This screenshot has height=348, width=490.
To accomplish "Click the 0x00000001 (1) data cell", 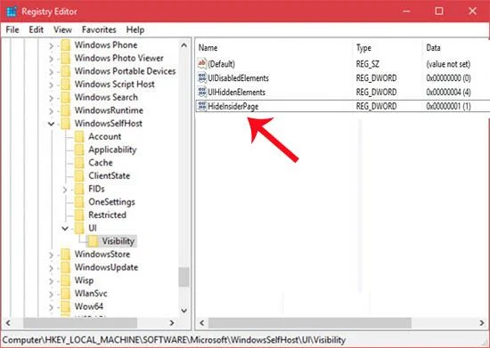I will [448, 107].
